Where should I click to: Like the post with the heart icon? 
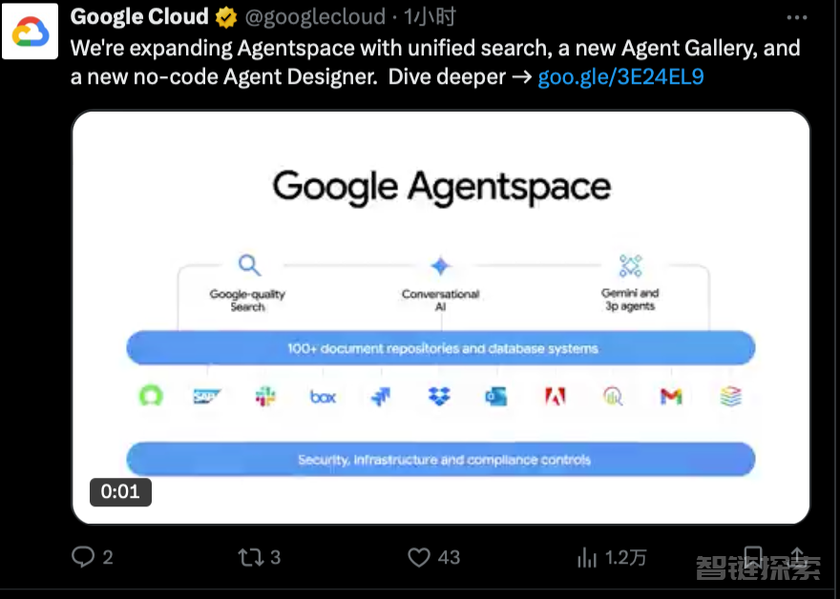419,557
